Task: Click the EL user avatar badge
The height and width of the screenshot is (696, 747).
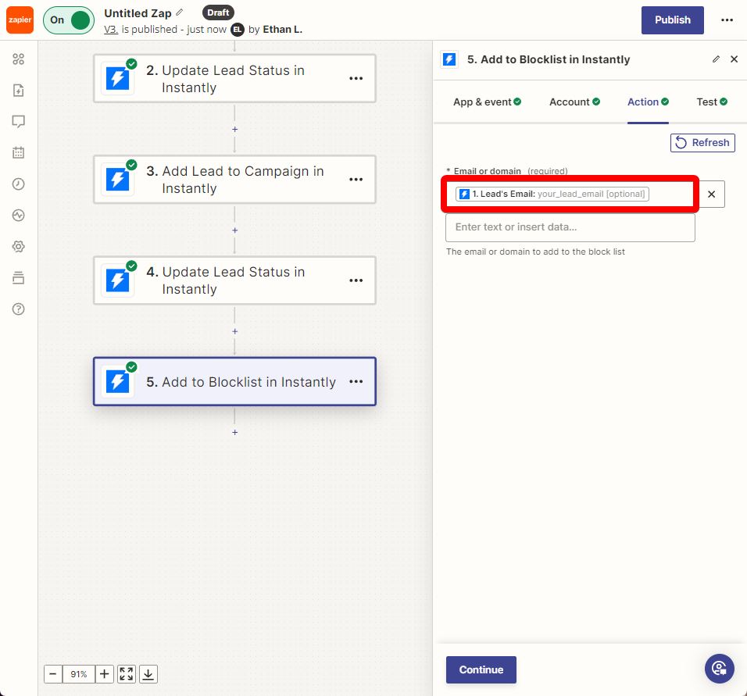Action: (x=238, y=30)
